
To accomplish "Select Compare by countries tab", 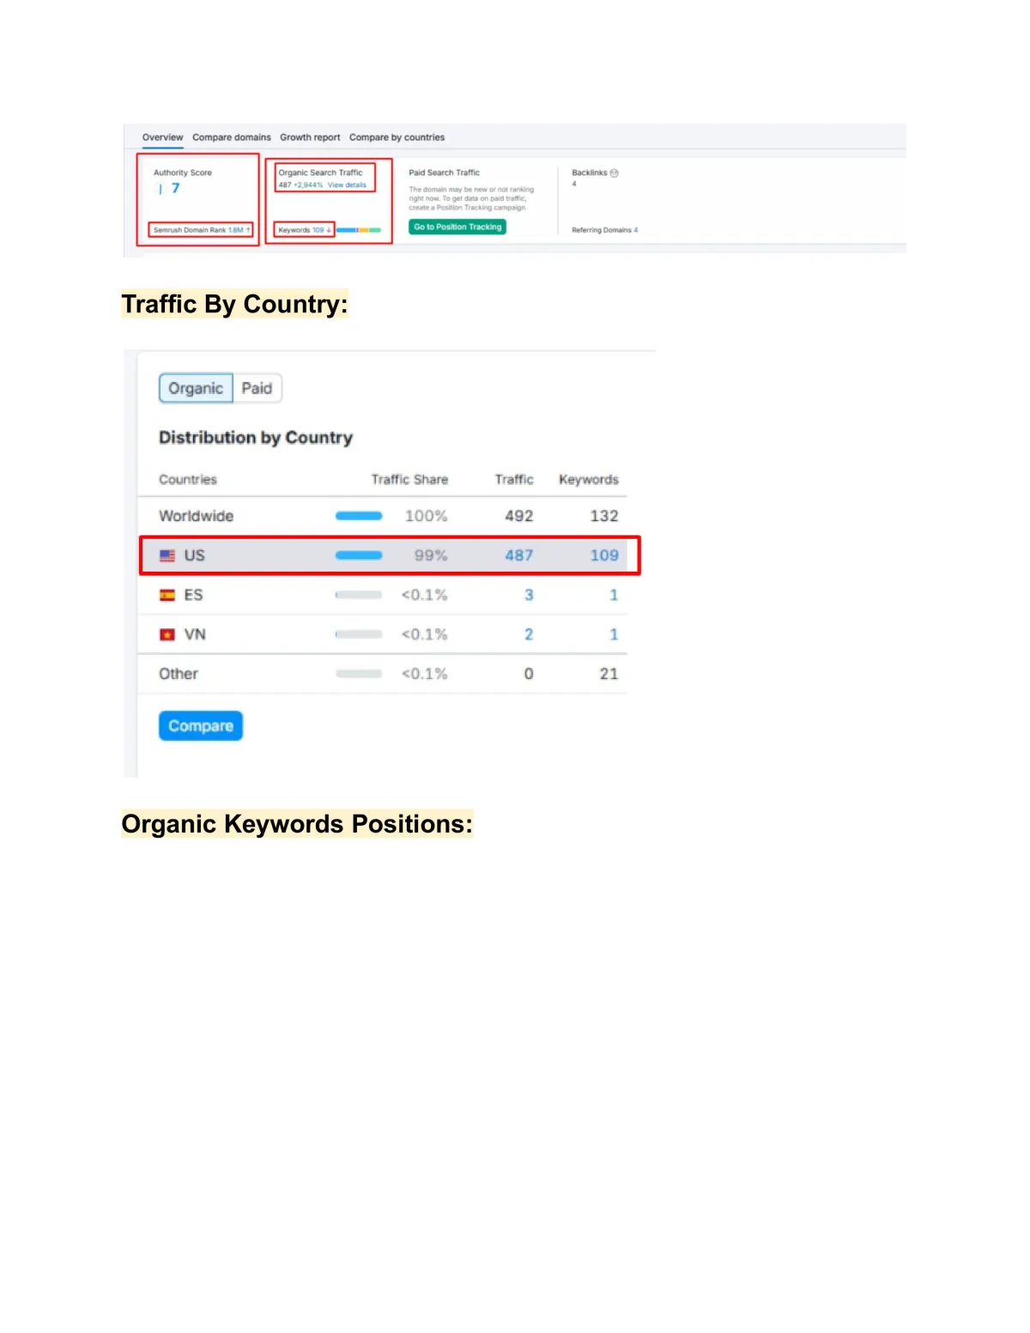I will [397, 137].
